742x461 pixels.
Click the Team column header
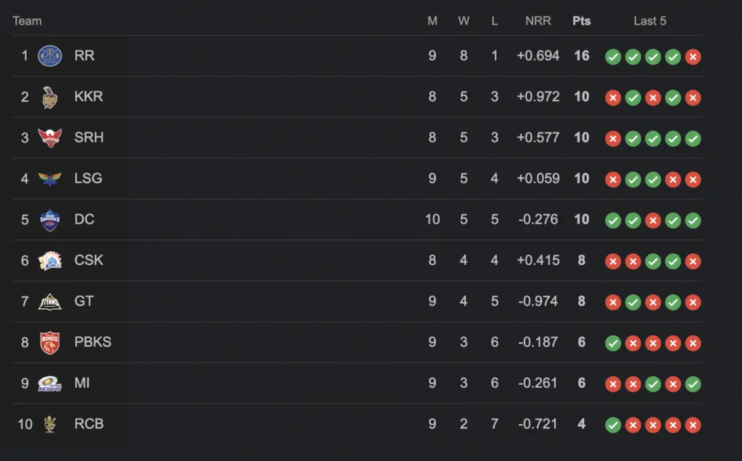pos(27,21)
